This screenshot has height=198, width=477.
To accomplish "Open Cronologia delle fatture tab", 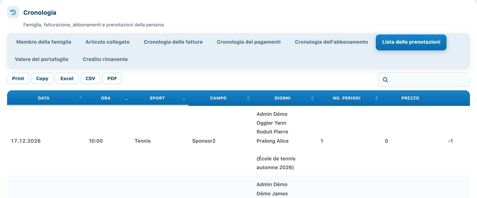I will [173, 42].
